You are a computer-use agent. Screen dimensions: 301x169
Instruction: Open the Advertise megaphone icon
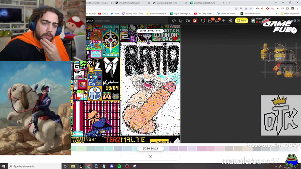[230, 21]
